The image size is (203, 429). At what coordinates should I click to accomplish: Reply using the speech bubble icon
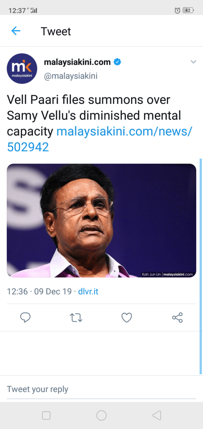[x=25, y=318]
